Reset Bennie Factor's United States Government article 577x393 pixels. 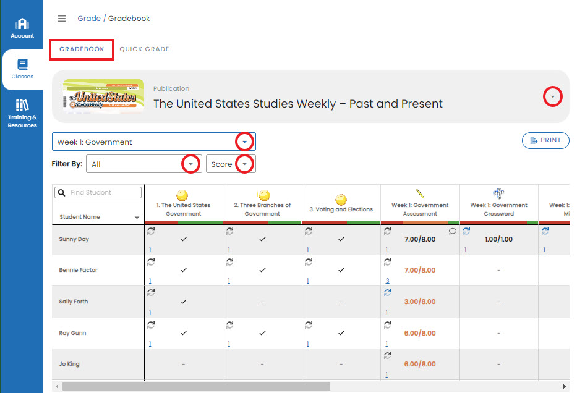click(151, 262)
